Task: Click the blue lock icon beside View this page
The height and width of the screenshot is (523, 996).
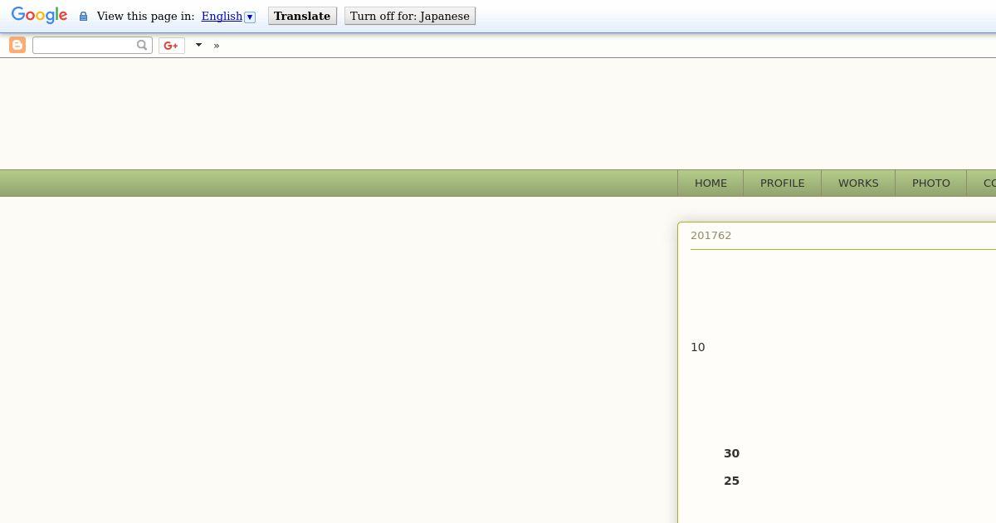Action: (x=83, y=17)
